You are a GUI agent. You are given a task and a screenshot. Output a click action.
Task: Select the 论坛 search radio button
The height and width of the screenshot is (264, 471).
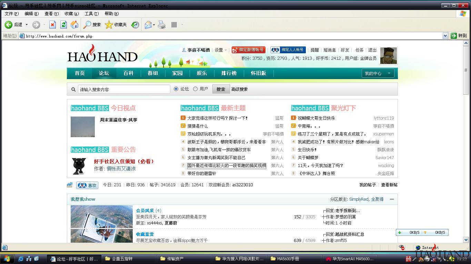[x=176, y=89]
